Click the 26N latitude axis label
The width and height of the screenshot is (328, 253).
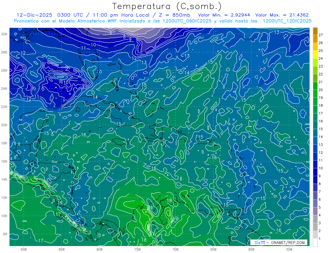(4, 70)
